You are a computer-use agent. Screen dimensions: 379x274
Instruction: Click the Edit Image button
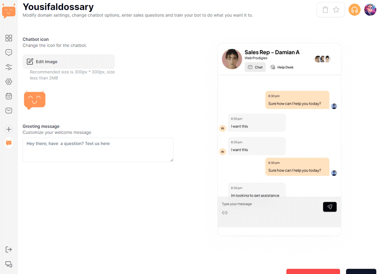68,61
